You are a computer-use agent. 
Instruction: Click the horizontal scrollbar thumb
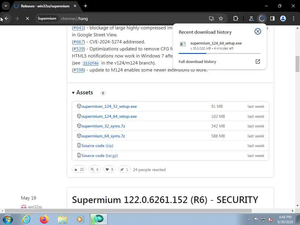pos(128,211)
